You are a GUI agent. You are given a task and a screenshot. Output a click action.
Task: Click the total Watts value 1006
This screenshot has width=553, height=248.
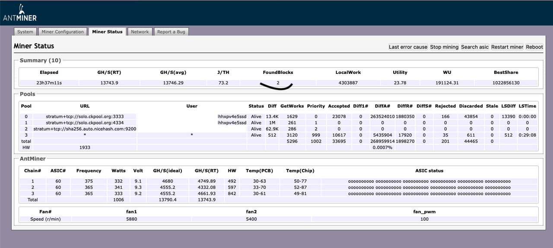tap(118, 200)
